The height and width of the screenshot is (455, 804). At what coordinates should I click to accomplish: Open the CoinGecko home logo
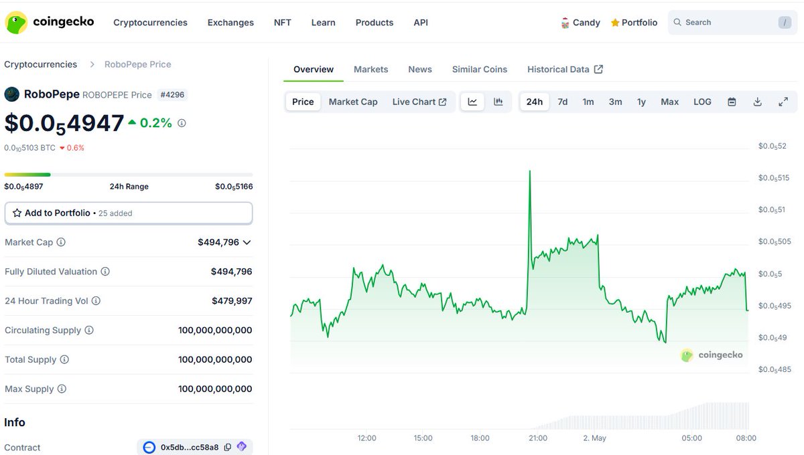[50, 22]
